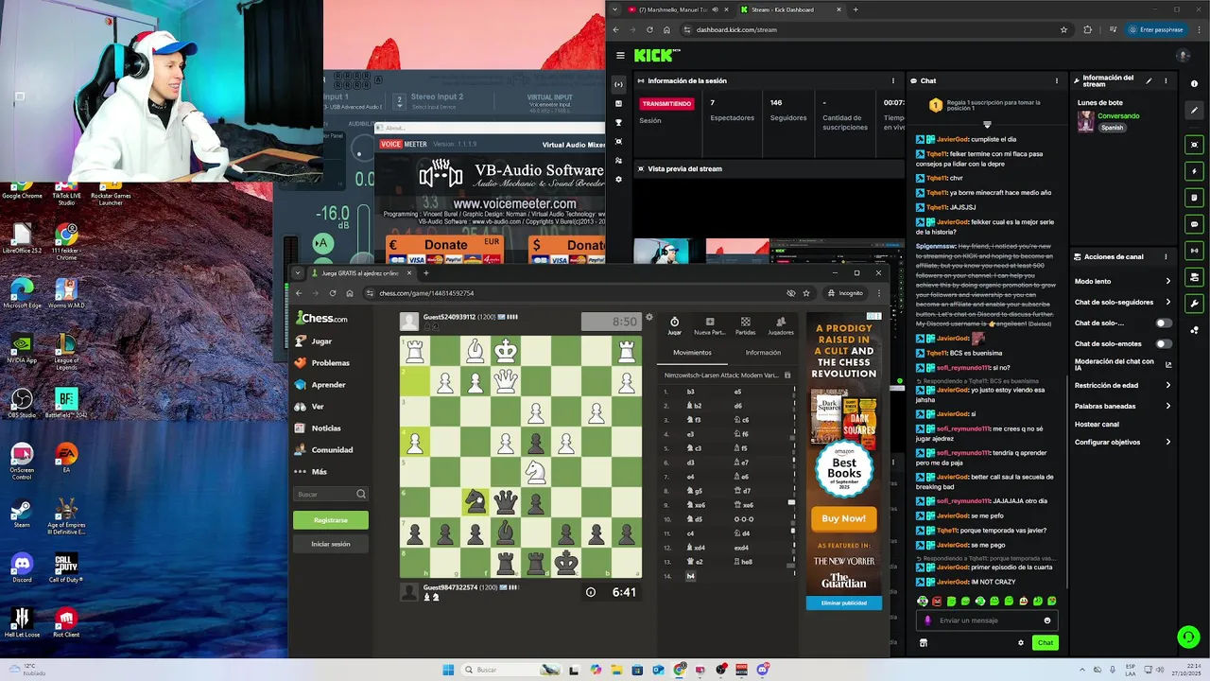Click Nueva Partida icon in game panel

[709, 325]
